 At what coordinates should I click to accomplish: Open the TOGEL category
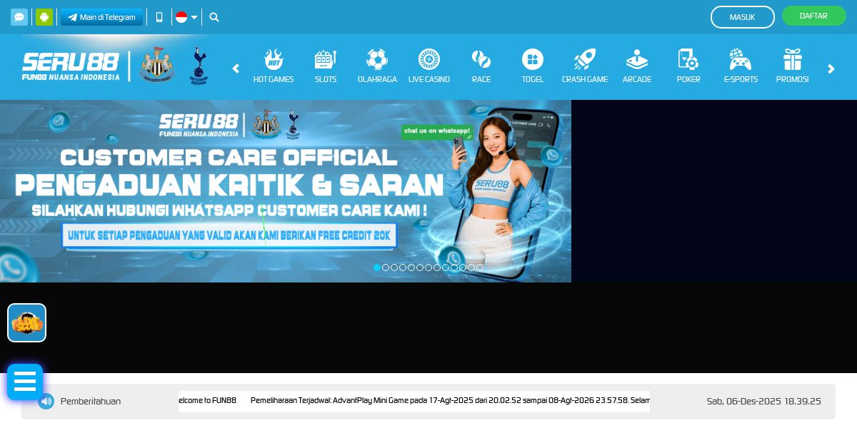coord(533,66)
